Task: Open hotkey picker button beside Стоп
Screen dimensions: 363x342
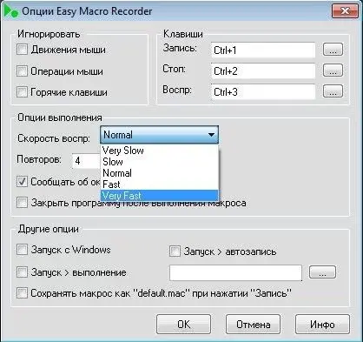Action: 333,70
